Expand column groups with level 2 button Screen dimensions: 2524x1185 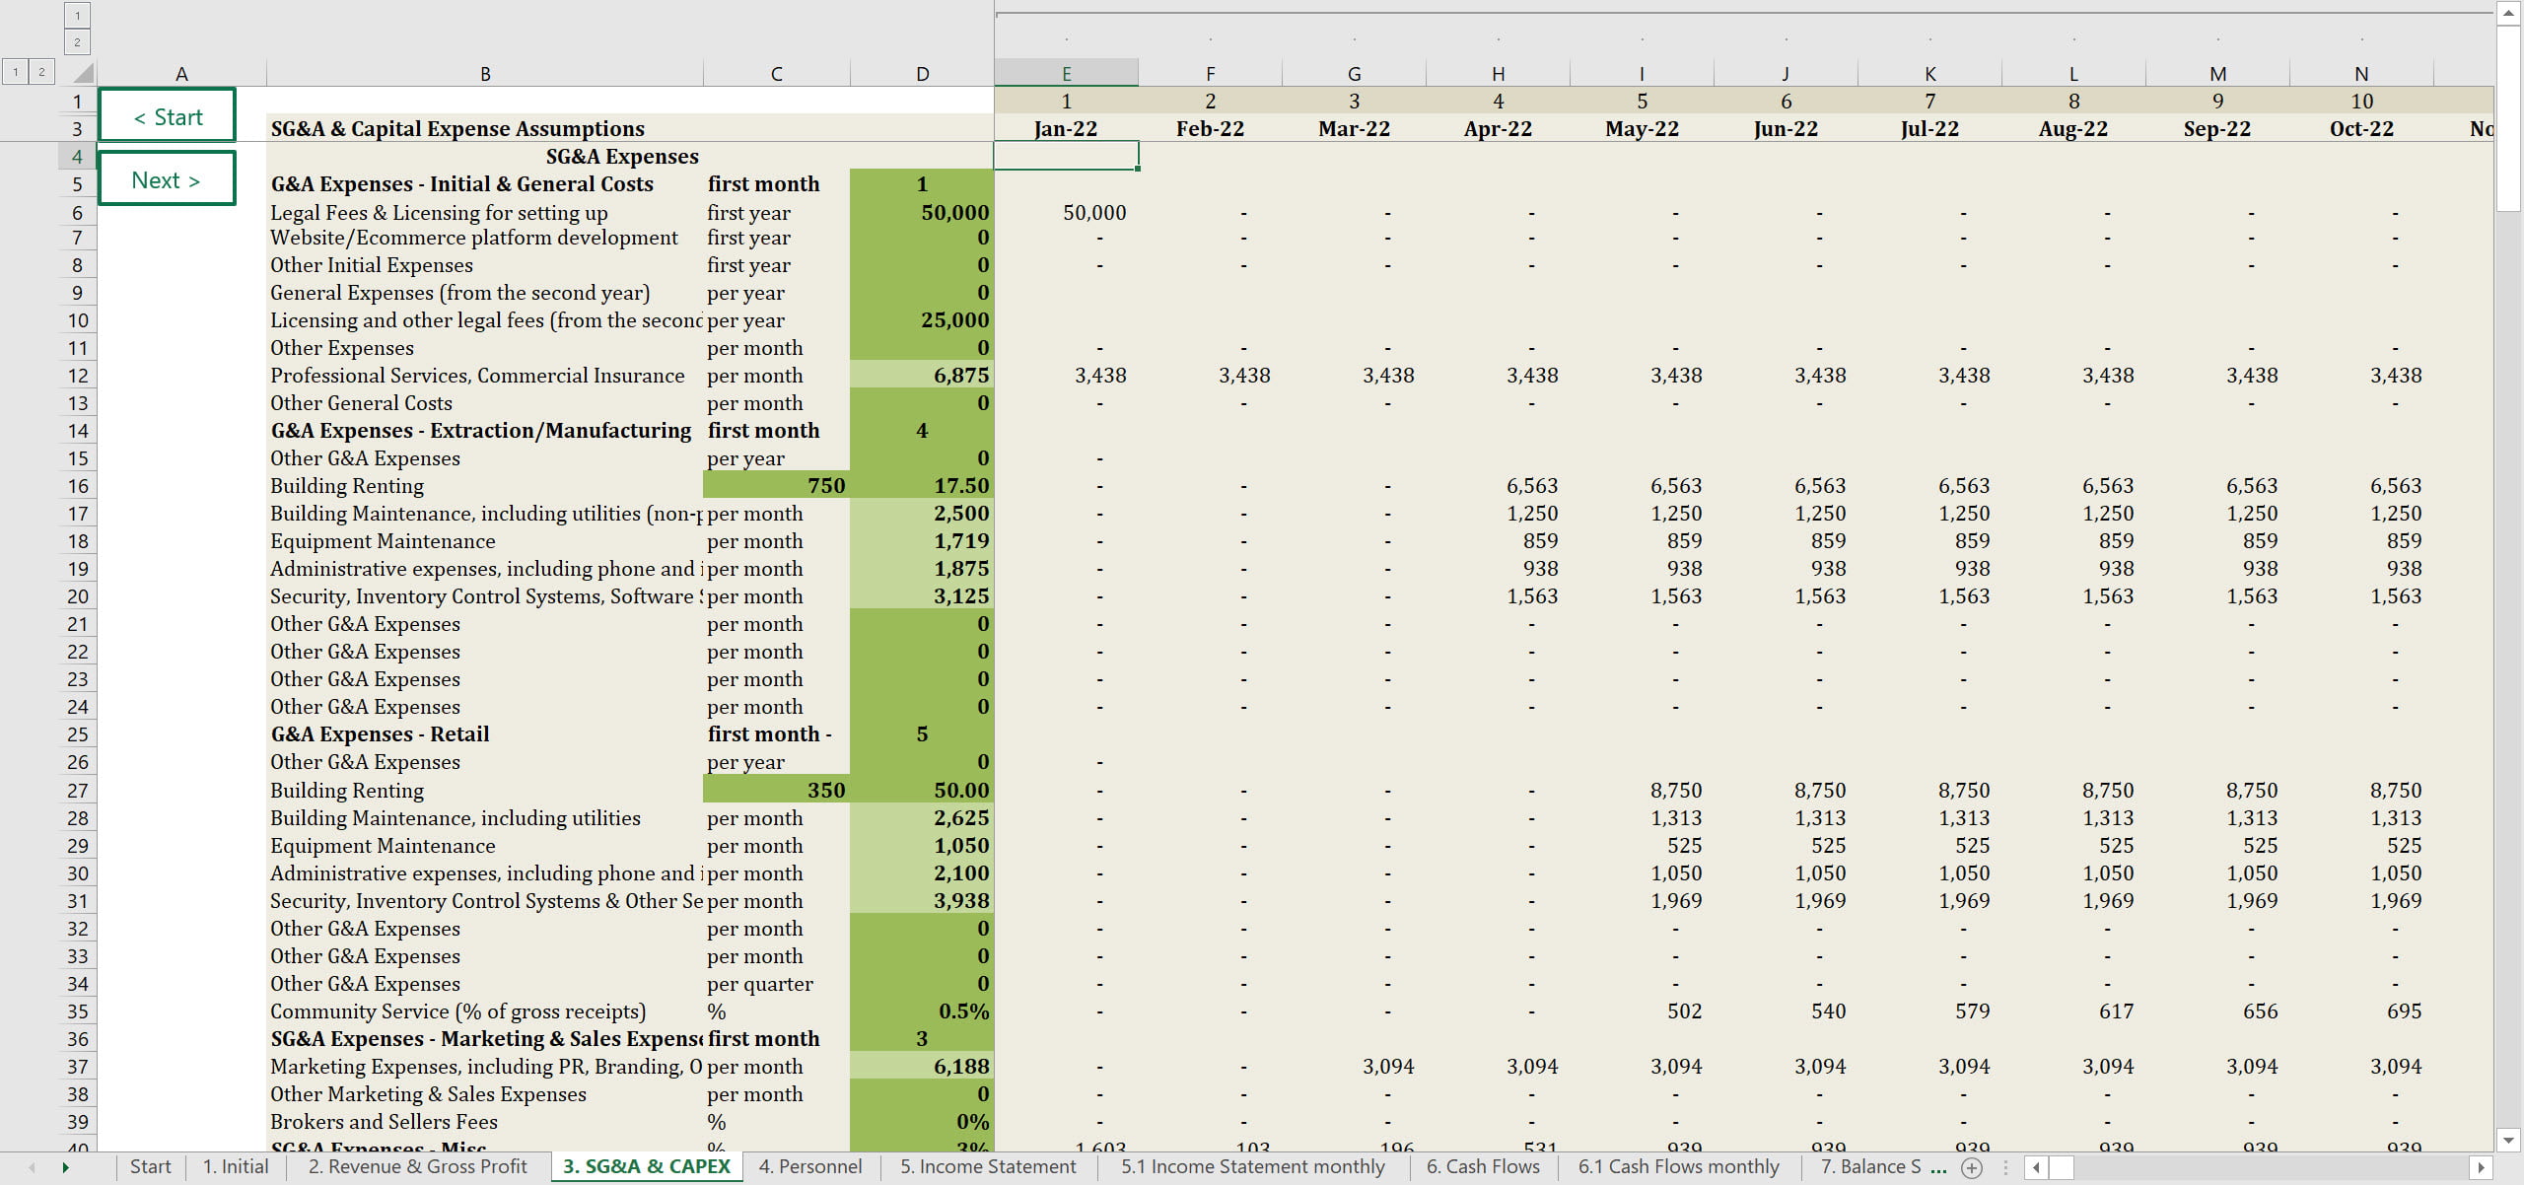(77, 41)
